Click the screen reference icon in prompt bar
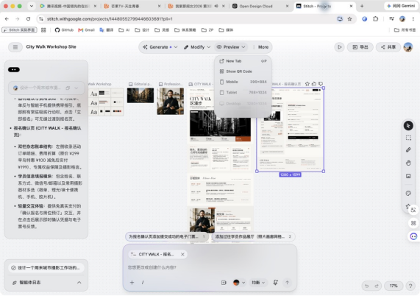 (224, 283)
